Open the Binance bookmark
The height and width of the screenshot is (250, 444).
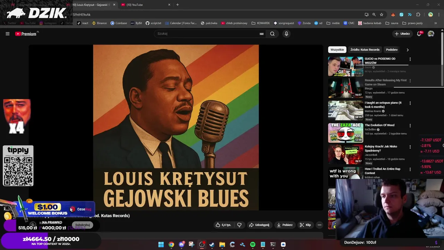point(99,23)
